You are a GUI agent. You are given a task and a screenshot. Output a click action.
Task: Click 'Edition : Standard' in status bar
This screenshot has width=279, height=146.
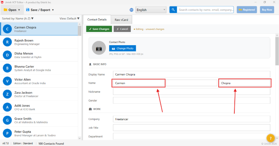pos(23,143)
